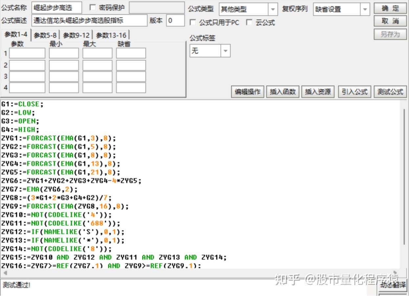Open the 复权序列 dropdown
The image size is (409, 296).
[365, 9]
